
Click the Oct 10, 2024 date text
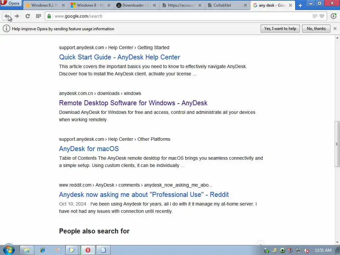click(x=73, y=204)
